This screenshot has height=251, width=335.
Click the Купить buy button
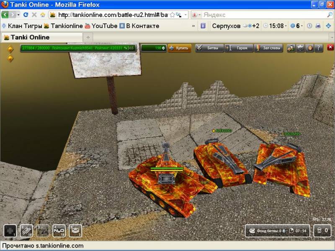180,48
